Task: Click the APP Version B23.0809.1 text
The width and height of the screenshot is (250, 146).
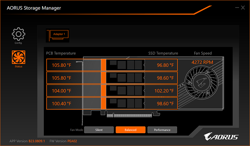Action: click(27, 141)
